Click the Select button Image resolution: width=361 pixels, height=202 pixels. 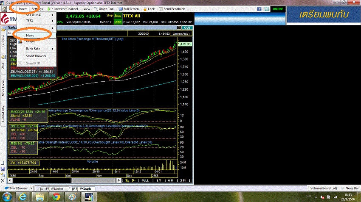pos(118,22)
